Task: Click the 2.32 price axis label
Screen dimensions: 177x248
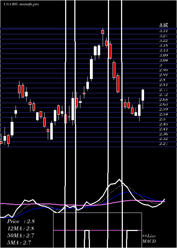Action: click(164, 139)
